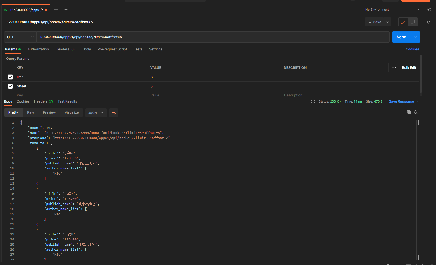Switch to the Authorization tab
Screen dimensions: 436x265
(38, 49)
